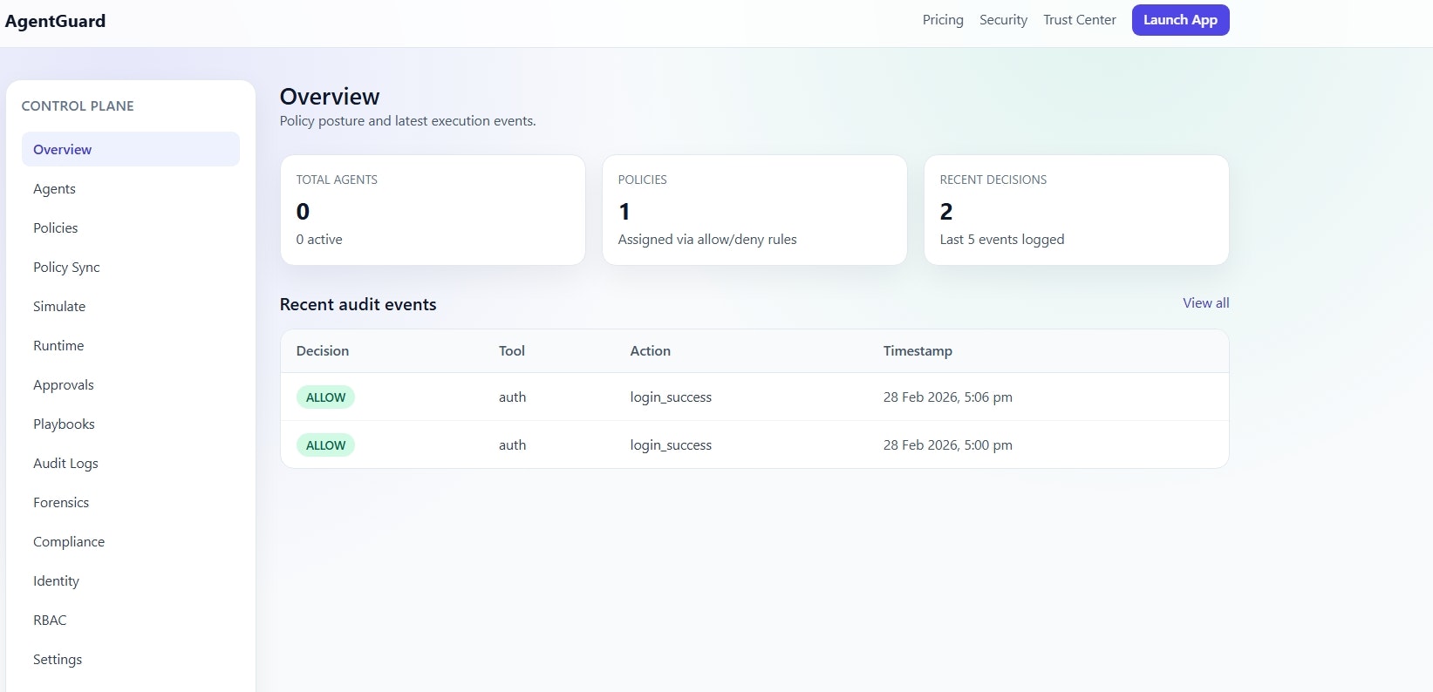Viewport: 1433px width, 692px height.
Task: Go to the Forensics section
Action: coord(61,502)
